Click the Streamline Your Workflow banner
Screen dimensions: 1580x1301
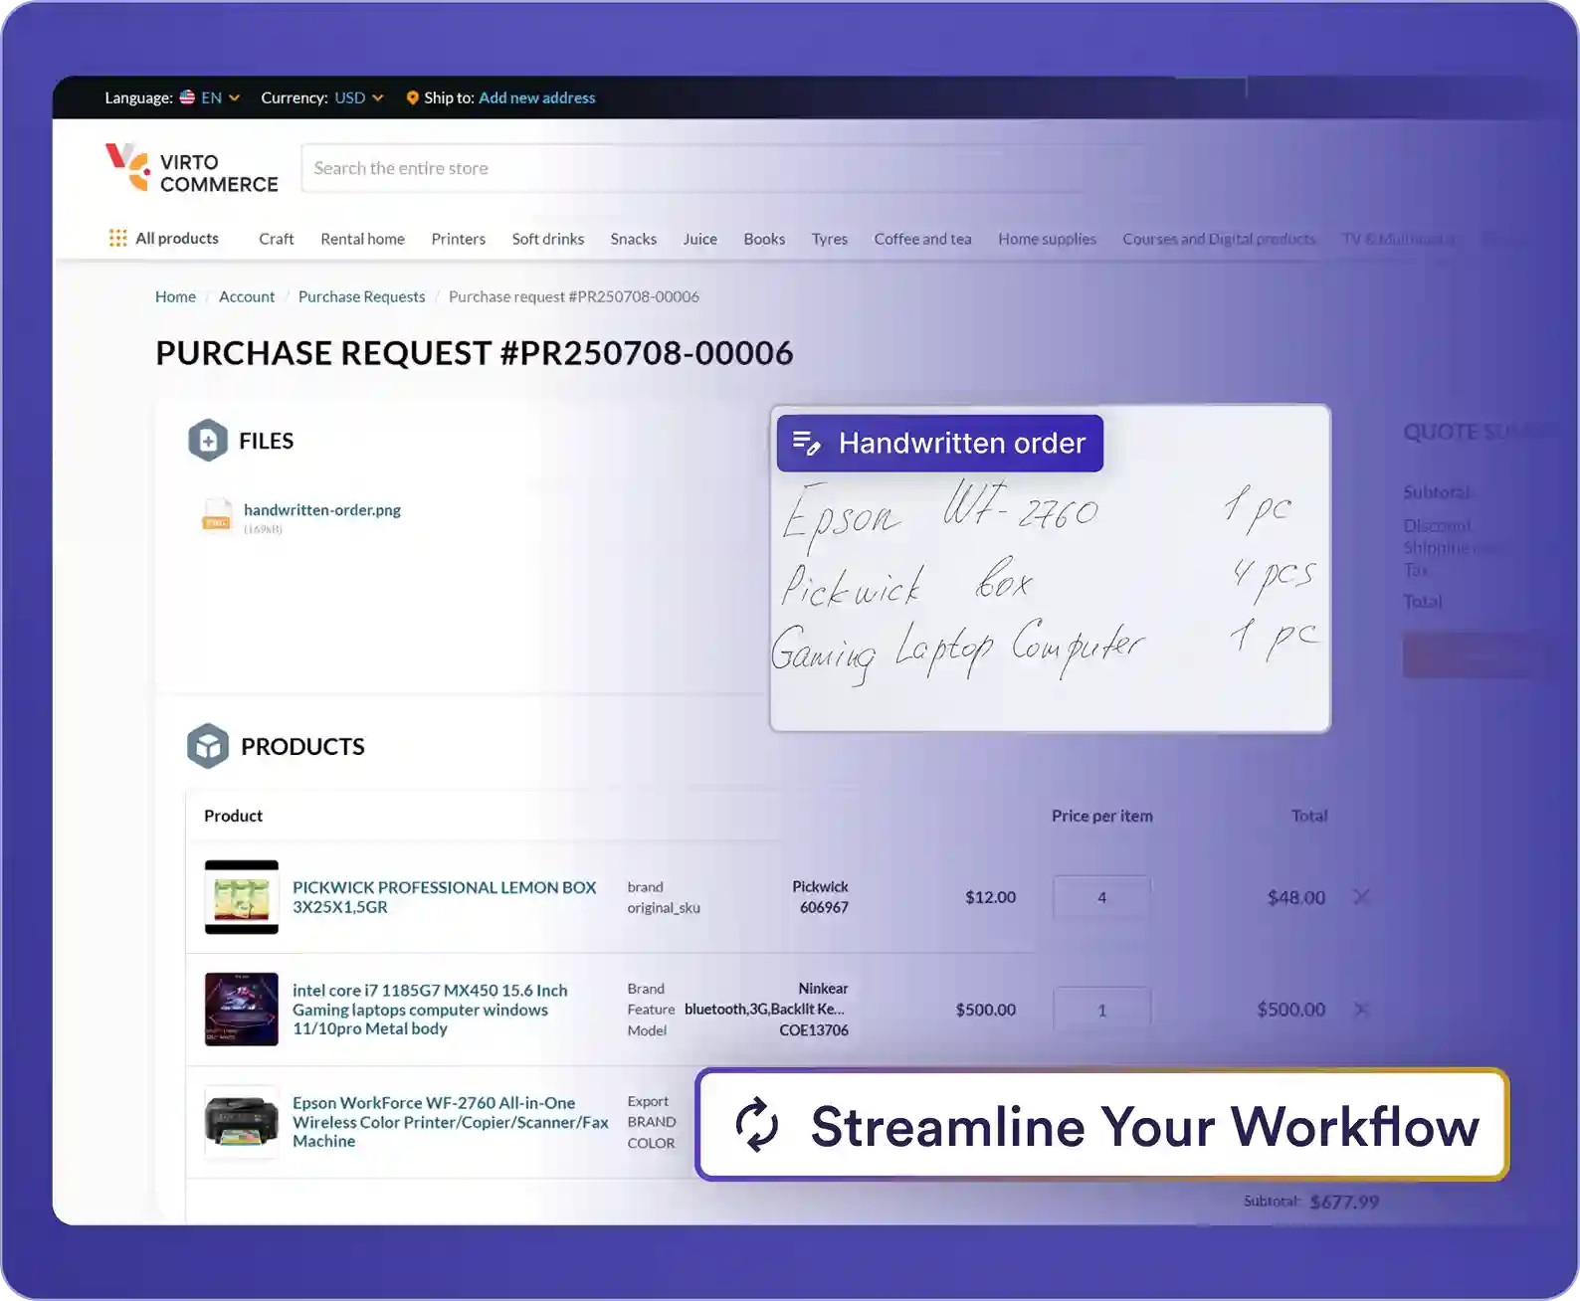pos(1101,1125)
